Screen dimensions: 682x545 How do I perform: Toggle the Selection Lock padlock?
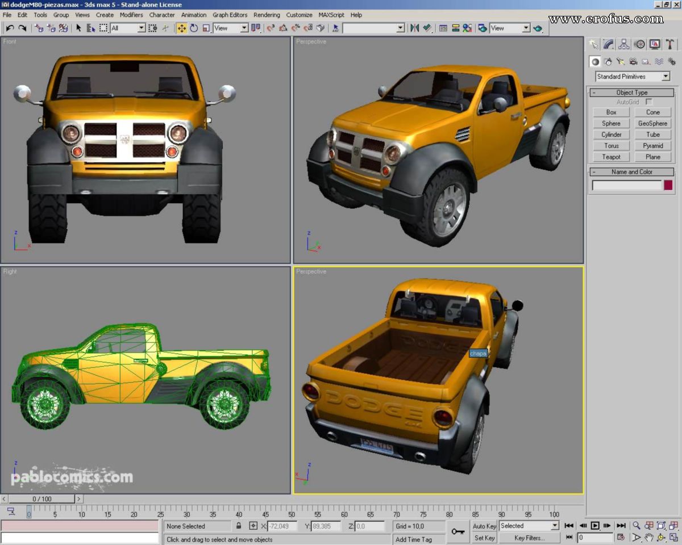pyautogui.click(x=239, y=526)
